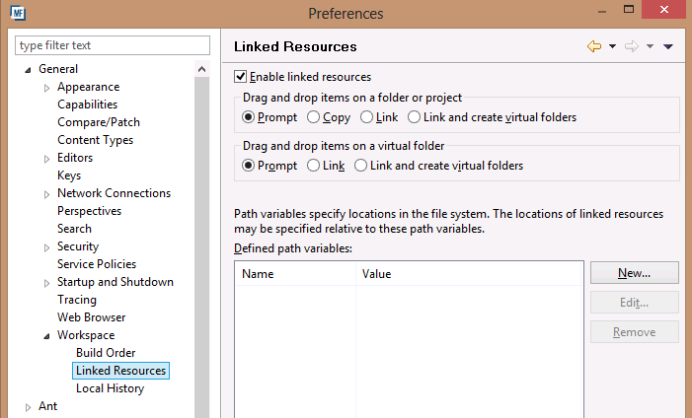Uncheck Enable linked resources checkbox
The width and height of the screenshot is (692, 418).
[240, 76]
